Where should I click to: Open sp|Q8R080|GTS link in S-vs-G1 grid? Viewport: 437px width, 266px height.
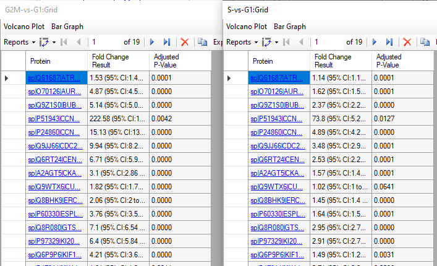click(277, 228)
